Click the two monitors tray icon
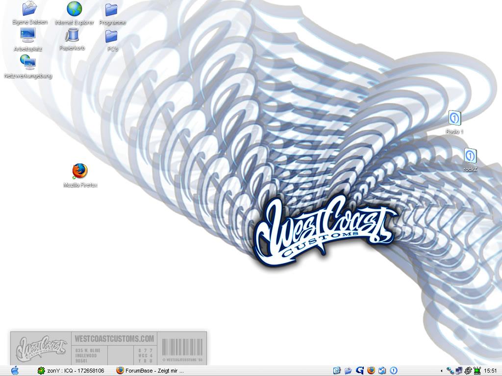 click(x=459, y=371)
